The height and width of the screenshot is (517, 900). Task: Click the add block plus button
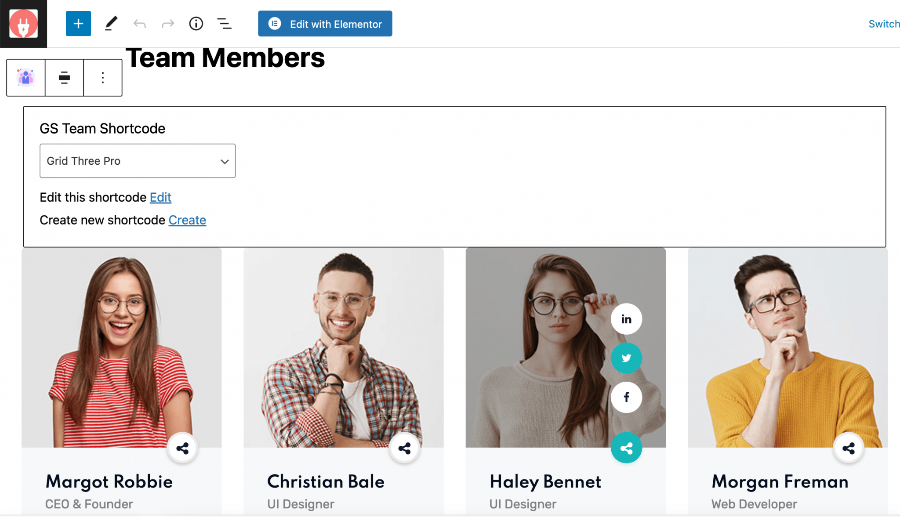pyautogui.click(x=78, y=24)
